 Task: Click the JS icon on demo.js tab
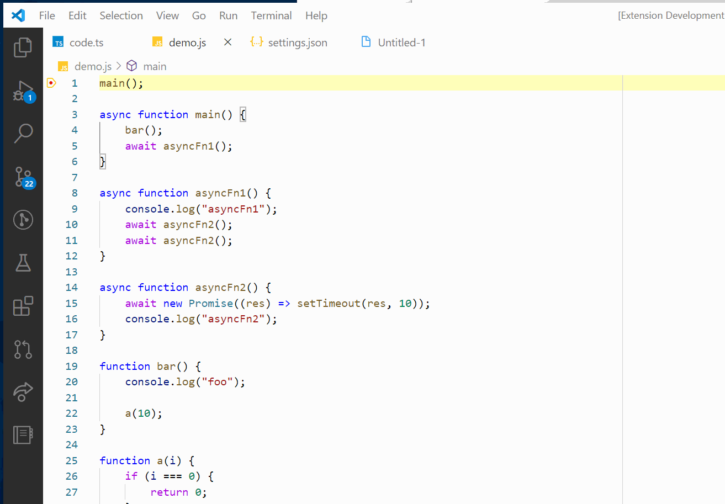coord(157,43)
